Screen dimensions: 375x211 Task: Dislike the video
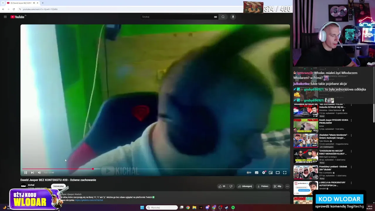(x=231, y=186)
